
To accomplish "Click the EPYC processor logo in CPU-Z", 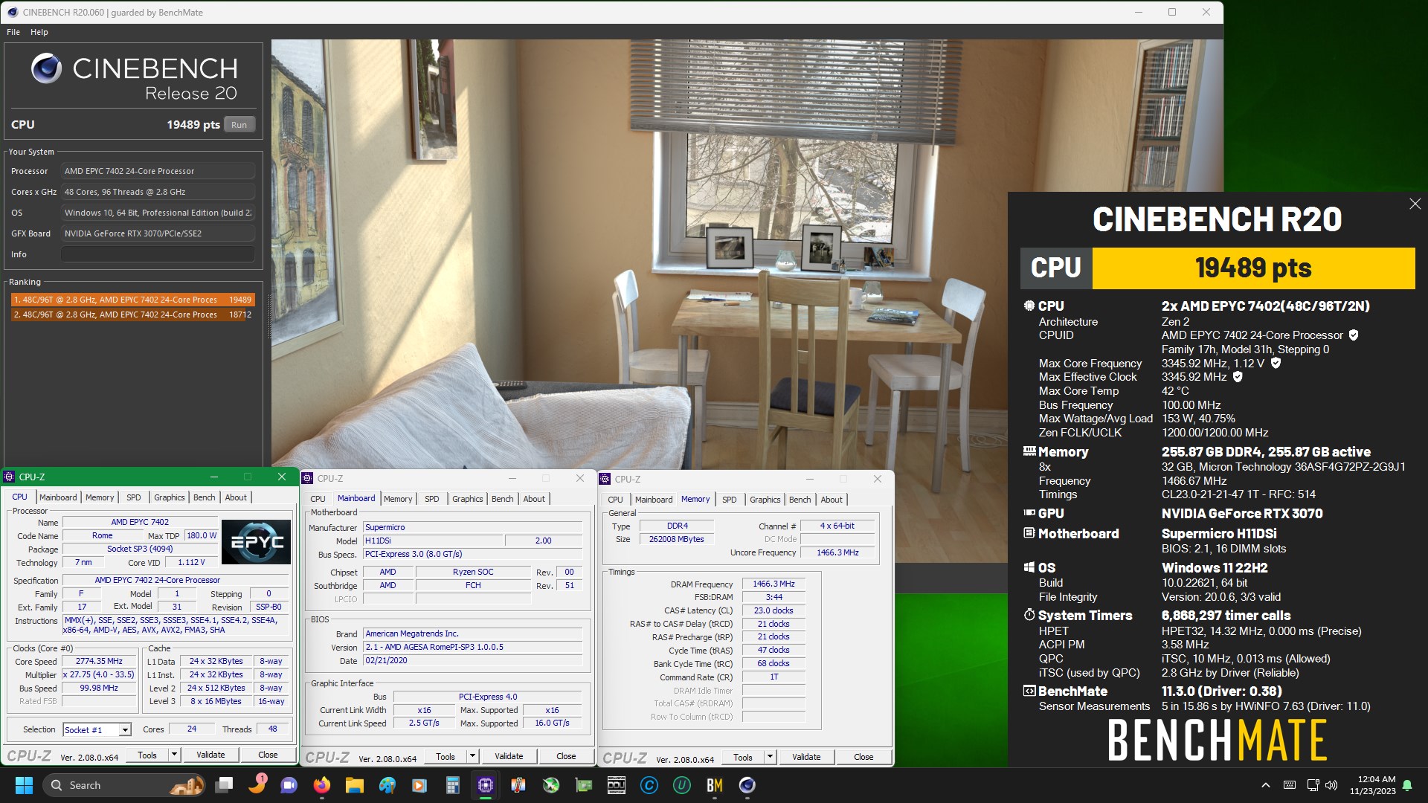I will pyautogui.click(x=257, y=542).
